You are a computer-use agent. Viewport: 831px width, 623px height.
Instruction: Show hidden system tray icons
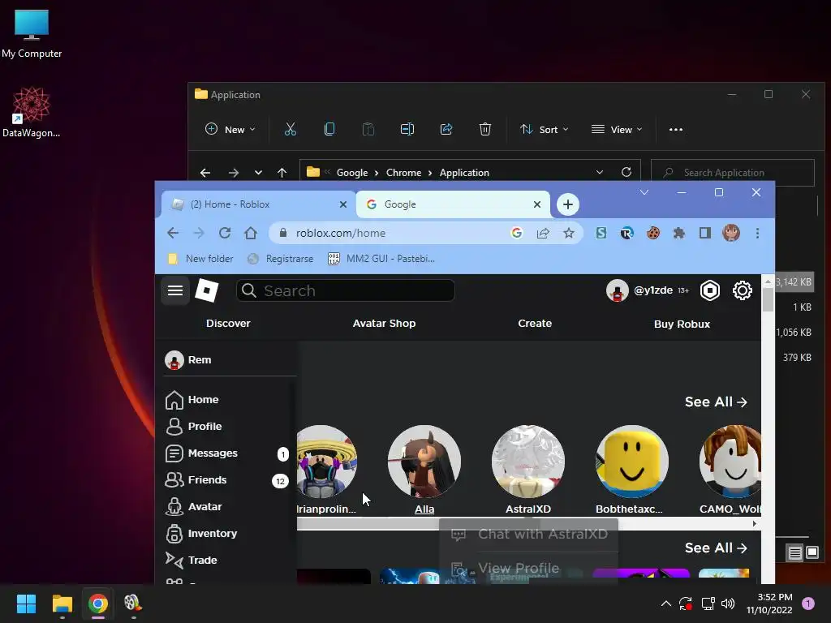[666, 604]
